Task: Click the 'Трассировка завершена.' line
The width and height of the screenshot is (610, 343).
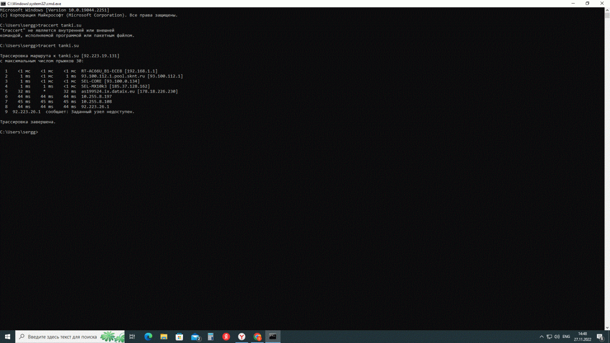Action: [28, 122]
